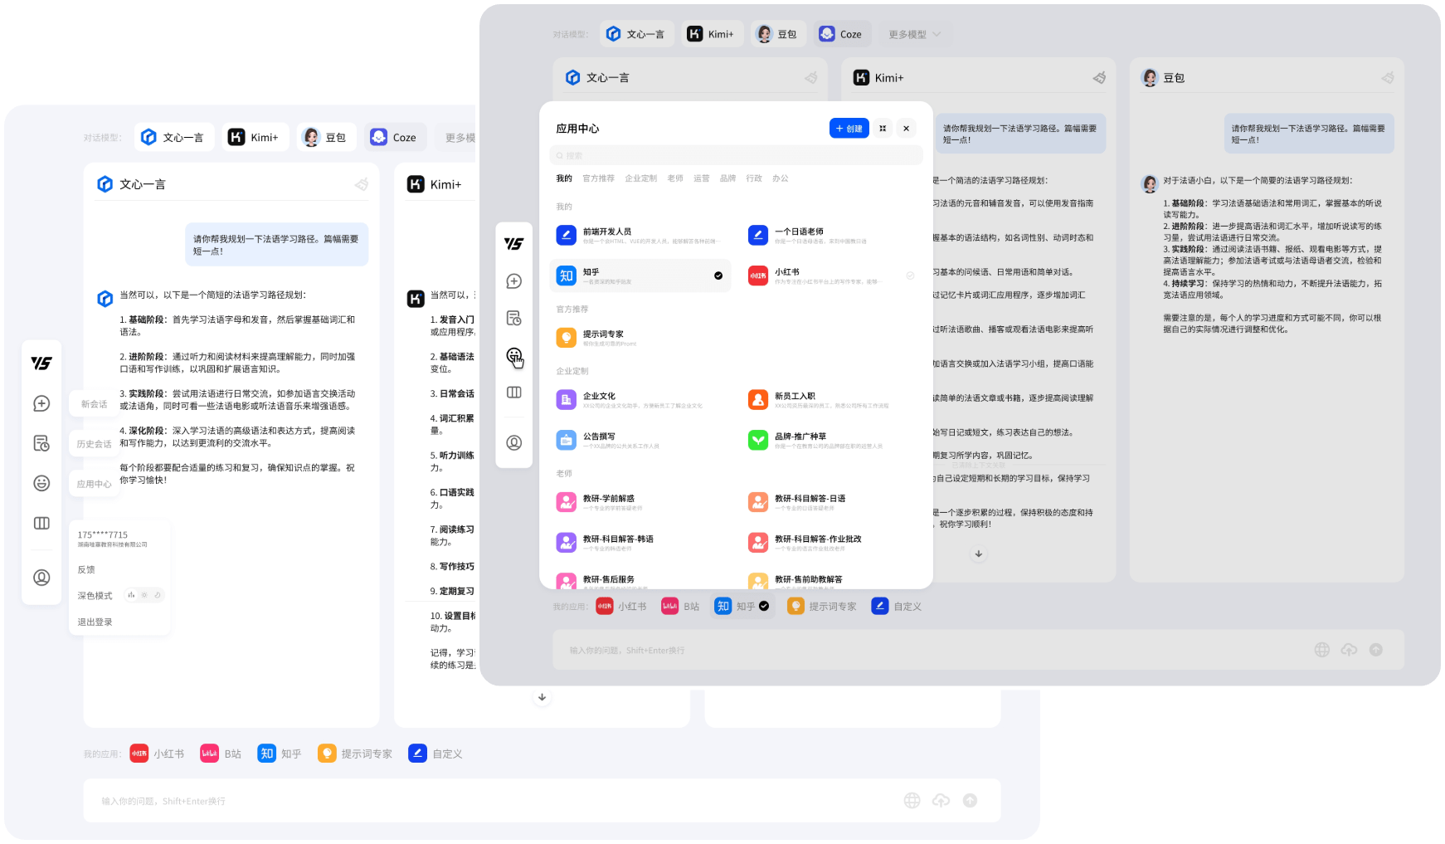This screenshot has width=1445, height=844.
Task: Click the 提示词专家 chip in the front window 我的应用 bar
Action: click(x=822, y=607)
